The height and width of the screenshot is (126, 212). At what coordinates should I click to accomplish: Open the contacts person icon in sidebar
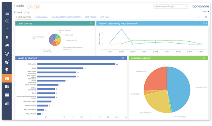7,37
